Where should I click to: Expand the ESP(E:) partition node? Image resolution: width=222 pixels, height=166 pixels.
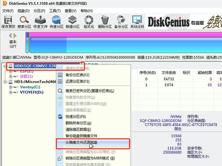(11, 71)
